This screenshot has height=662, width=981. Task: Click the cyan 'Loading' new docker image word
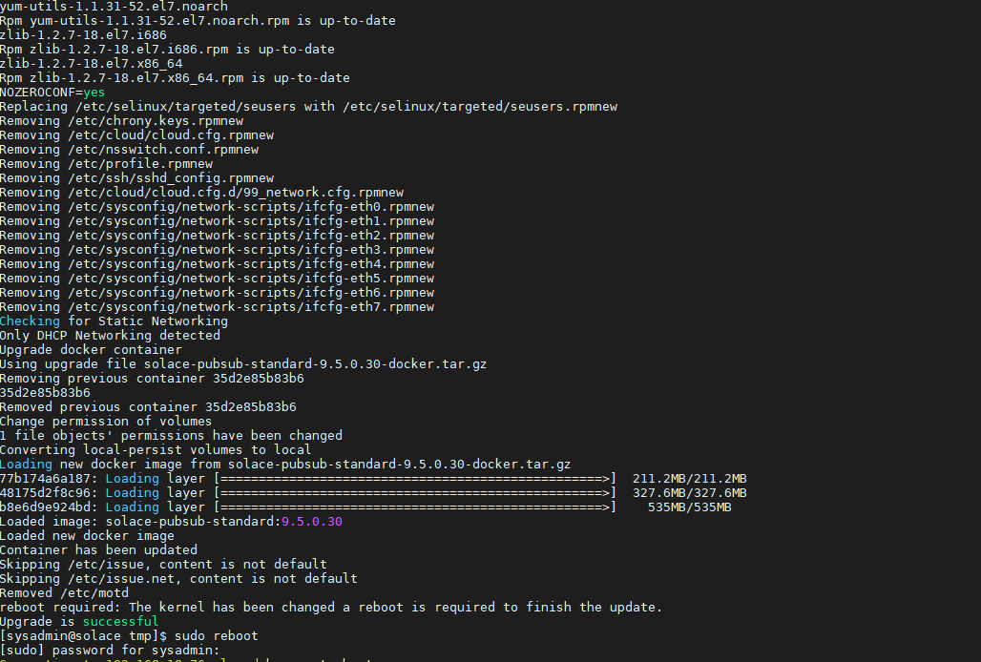coord(26,464)
